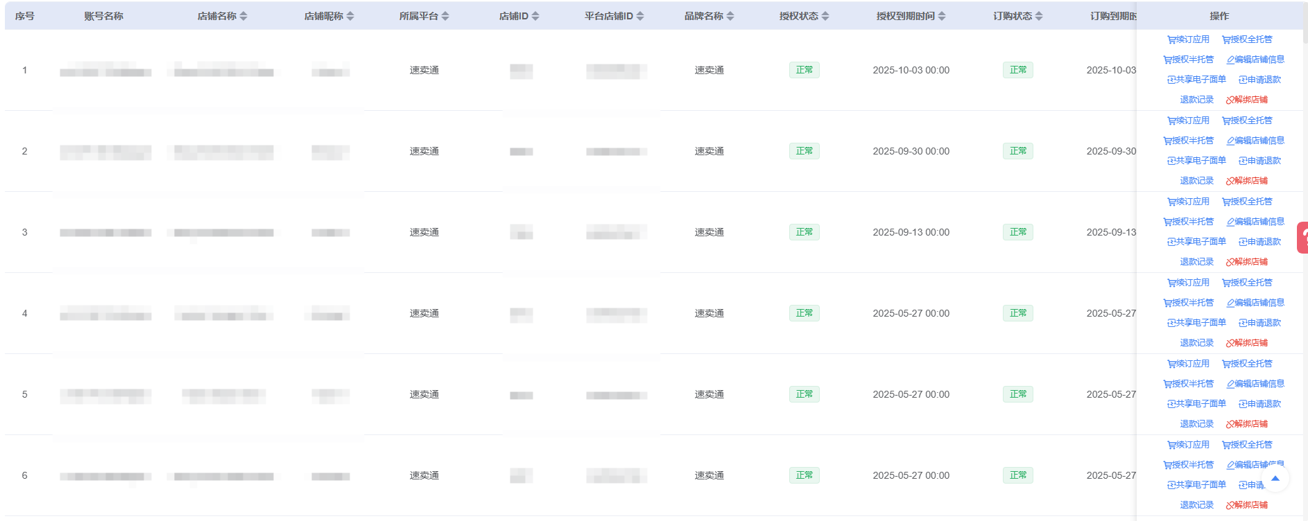The image size is (1308, 521).
Task: Open 编辑店铺信息 for row 1
Action: click(1255, 60)
